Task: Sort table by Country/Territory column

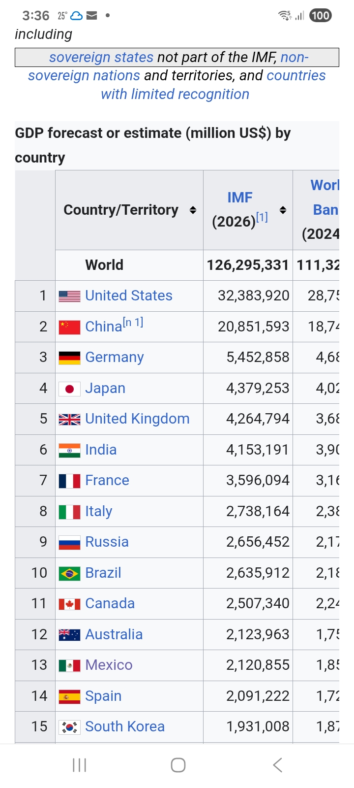Action: [x=193, y=210]
